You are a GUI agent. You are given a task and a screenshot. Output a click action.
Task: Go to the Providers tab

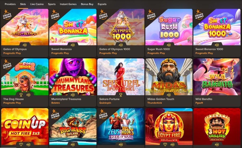point(10,4)
